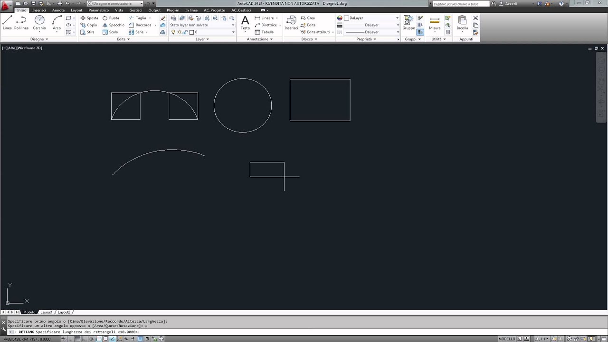
Task: Add a Direttrice leader
Action: click(266, 25)
